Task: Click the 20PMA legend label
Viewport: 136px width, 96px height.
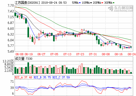Action: (x=97, y=3)
